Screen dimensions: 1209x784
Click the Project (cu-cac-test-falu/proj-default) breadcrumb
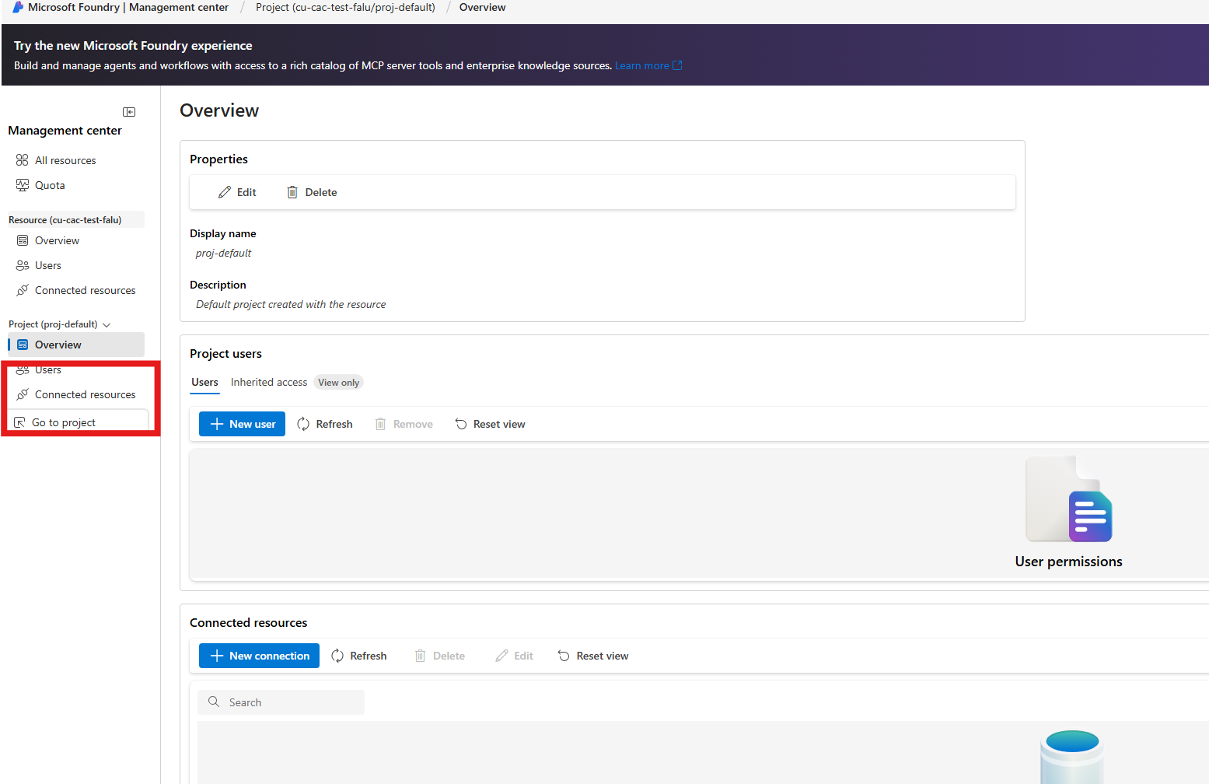pos(345,7)
